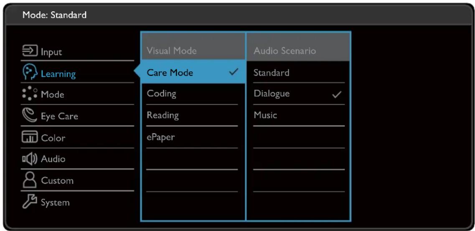Image resolution: width=475 pixels, height=231 pixels.
Task: Open the Color menu label
Action: [53, 138]
